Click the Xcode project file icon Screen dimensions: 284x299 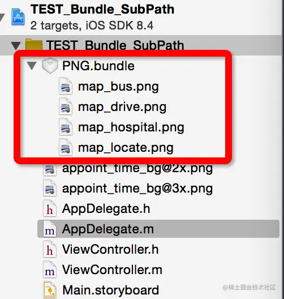pos(18,17)
